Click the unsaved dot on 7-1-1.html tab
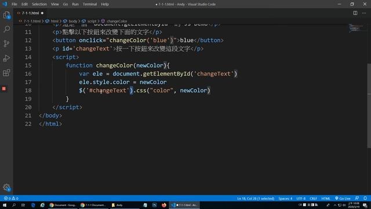Screen dimensions: 371x209 tap(42, 13)
